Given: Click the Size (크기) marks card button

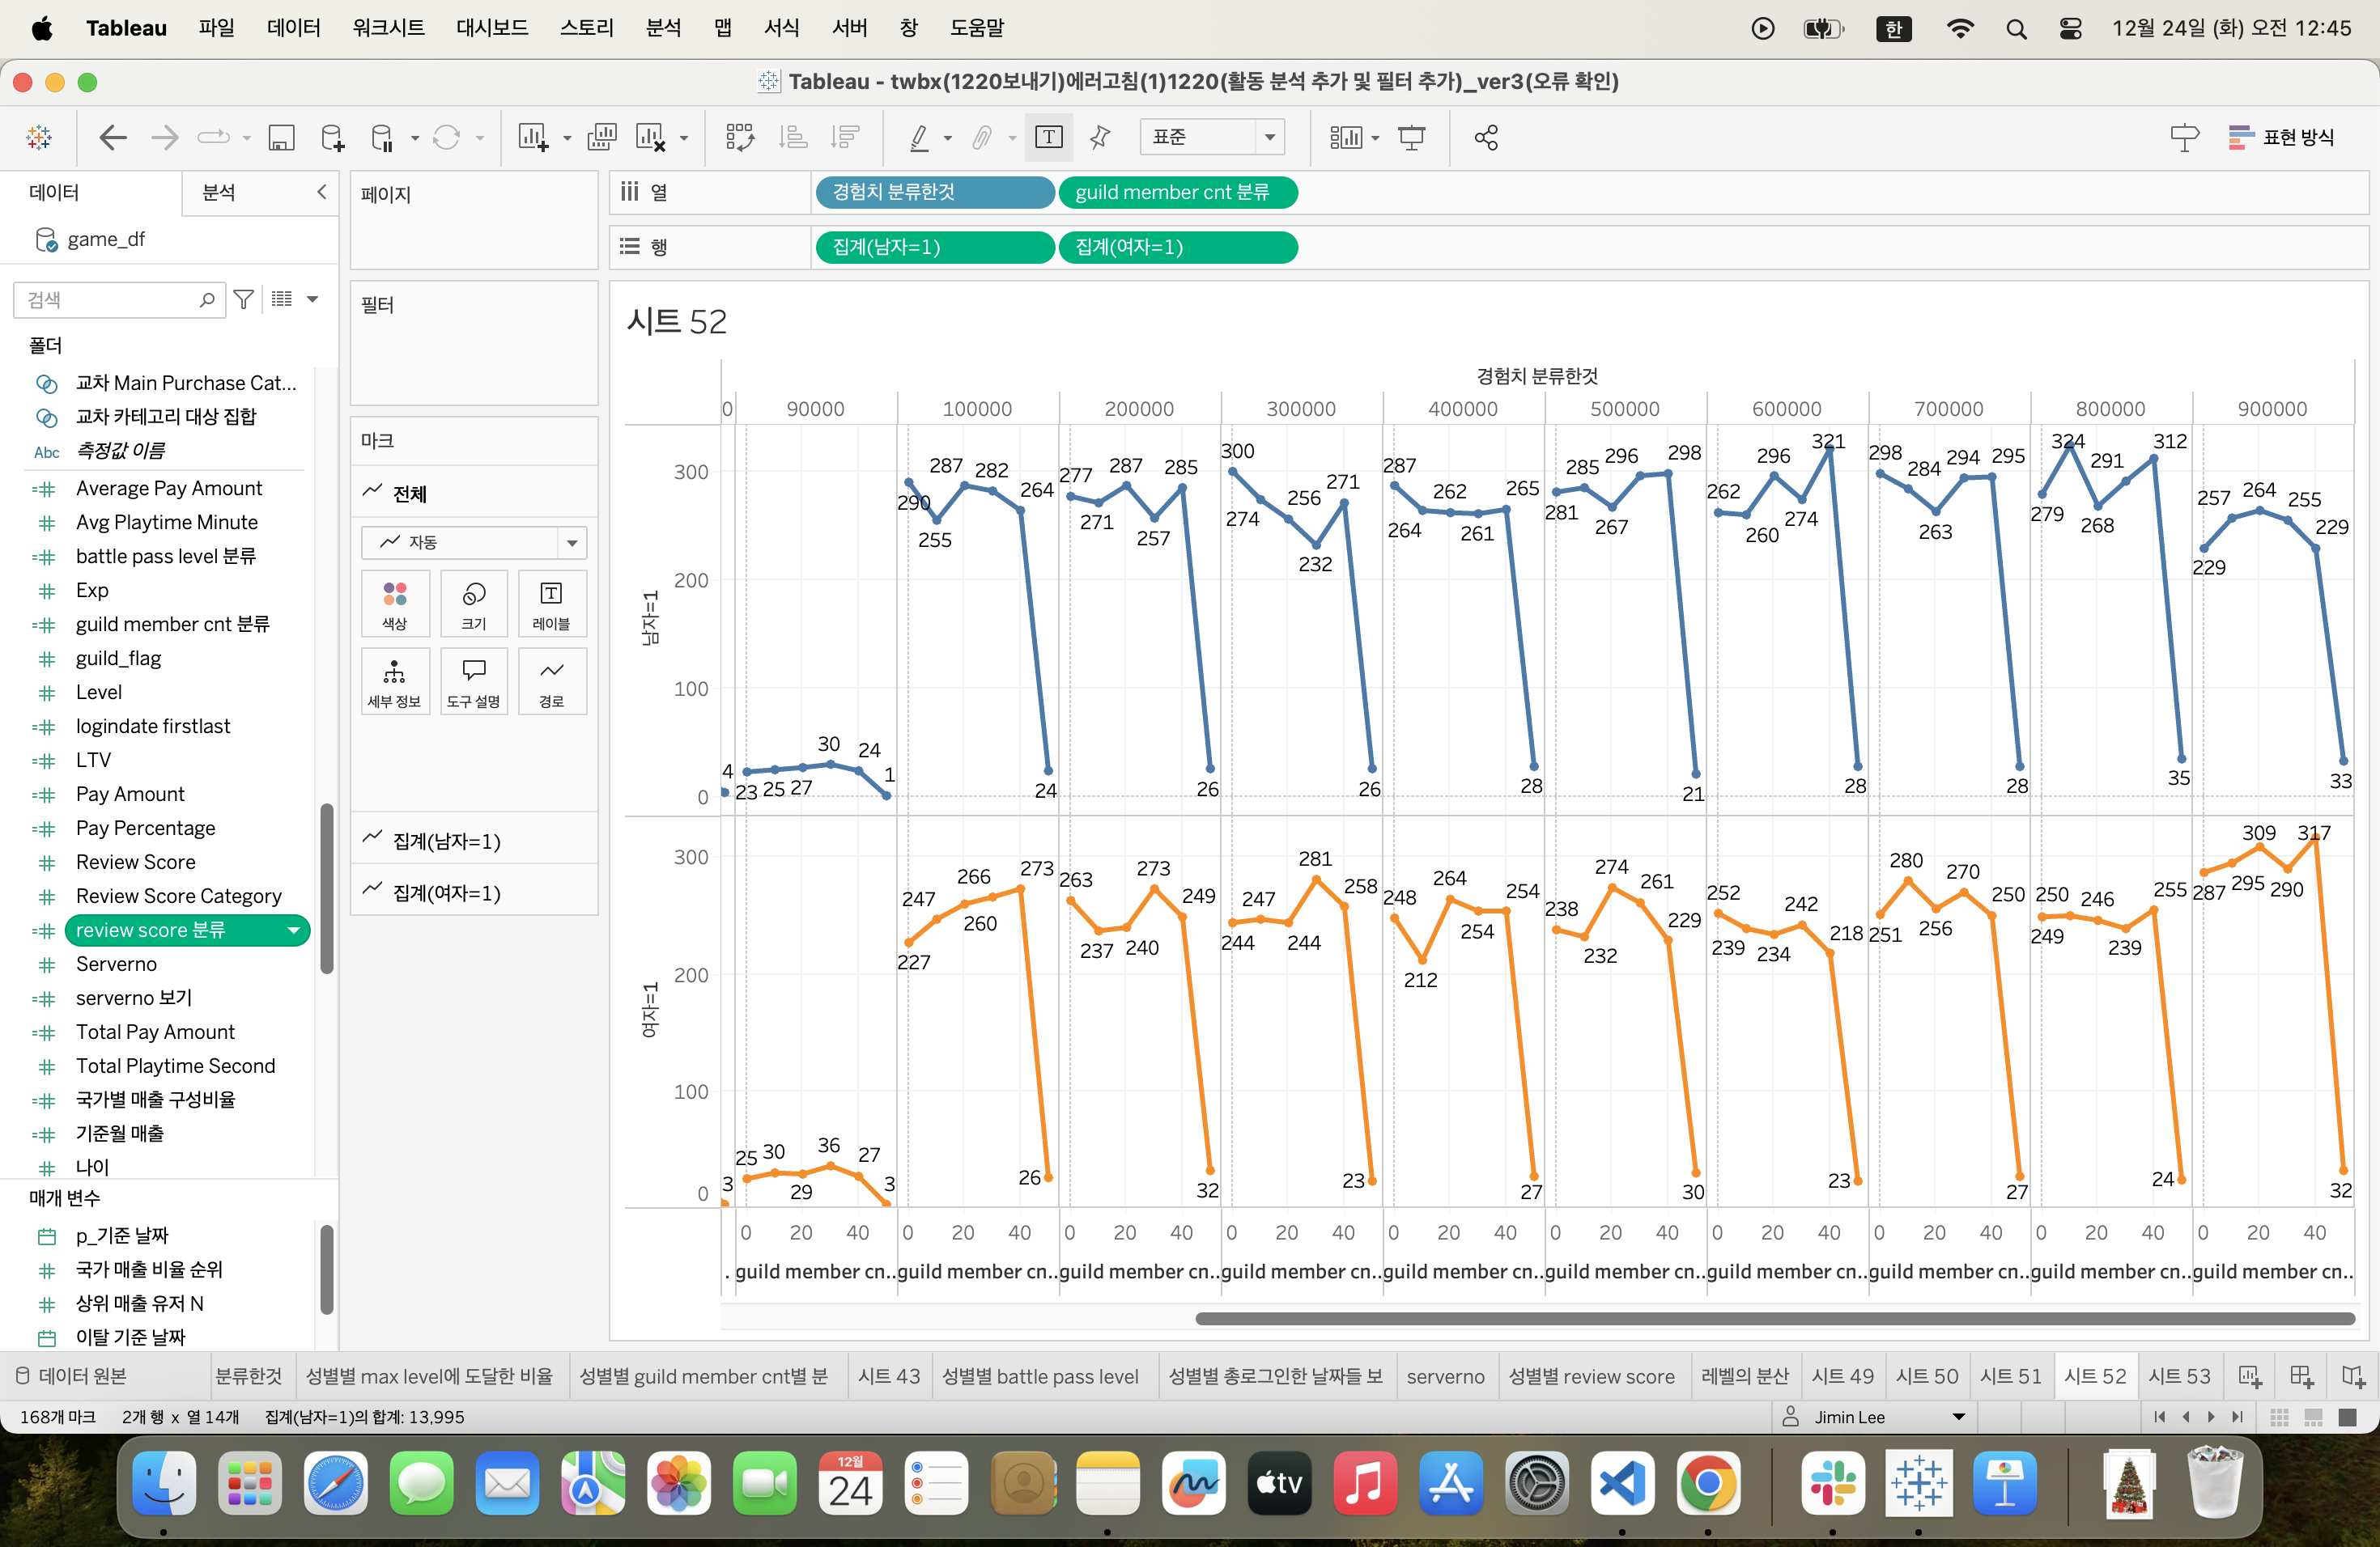Looking at the screenshot, I should pos(473,604).
